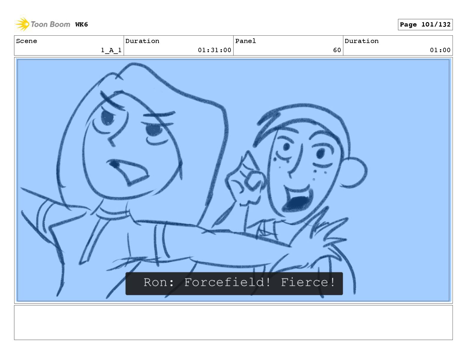Click the storyboard panel drawing

click(x=233, y=180)
